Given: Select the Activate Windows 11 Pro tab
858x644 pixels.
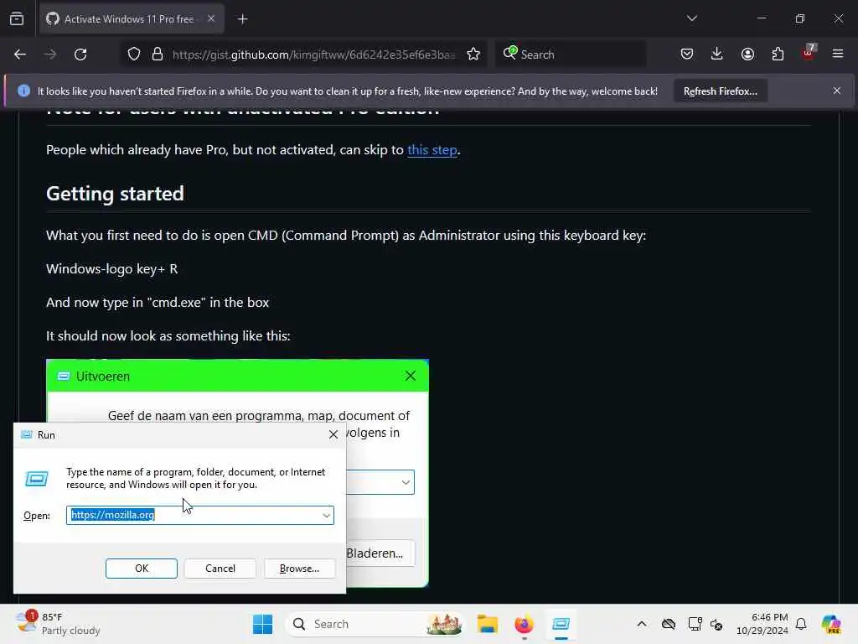Looking at the screenshot, I should coord(132,18).
